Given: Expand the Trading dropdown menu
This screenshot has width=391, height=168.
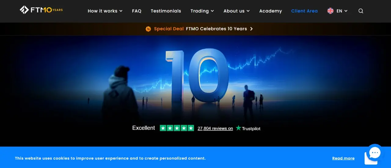Looking at the screenshot, I should pos(202,11).
